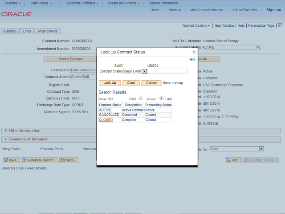
Task: Sort by Contract Status column header
Action: pos(110,105)
